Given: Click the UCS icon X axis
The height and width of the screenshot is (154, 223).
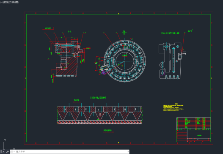Looking at the screenshot, I should click(14, 148).
